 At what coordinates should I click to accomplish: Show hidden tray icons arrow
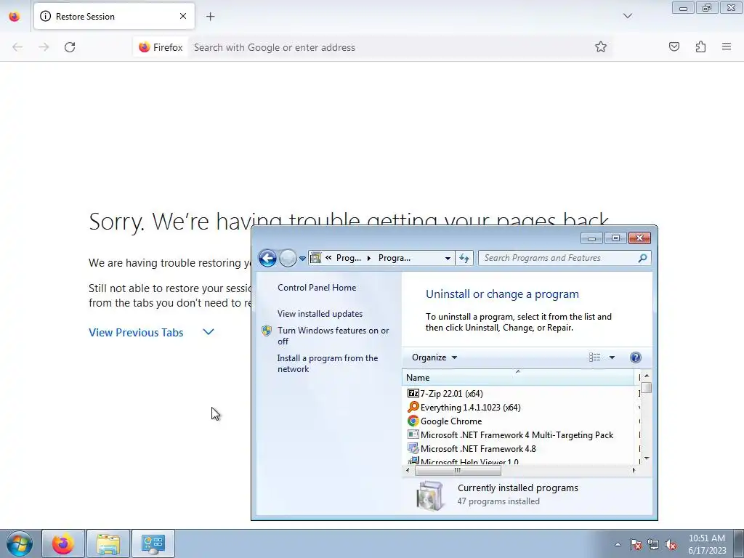pos(618,544)
